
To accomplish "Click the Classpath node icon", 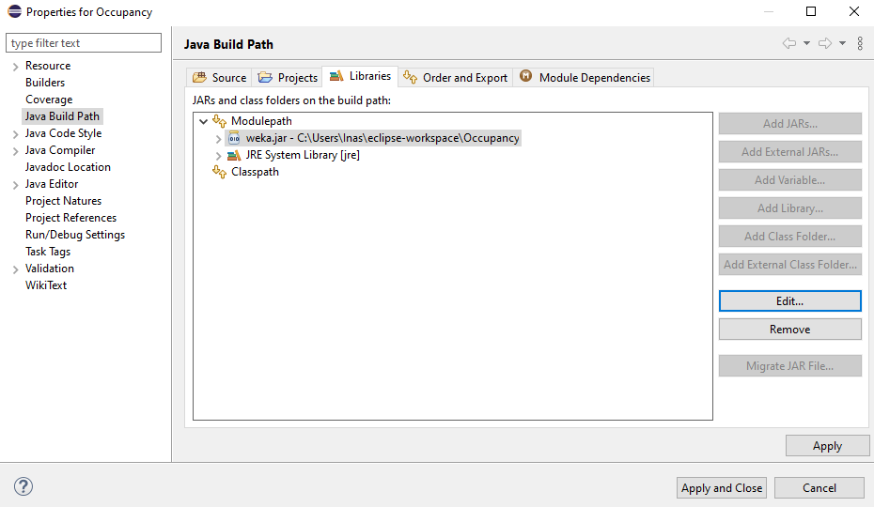I will pyautogui.click(x=220, y=172).
